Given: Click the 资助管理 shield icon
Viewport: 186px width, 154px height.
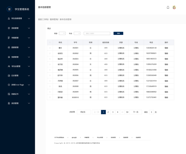Looking at the screenshot, I should click(x=9, y=28).
